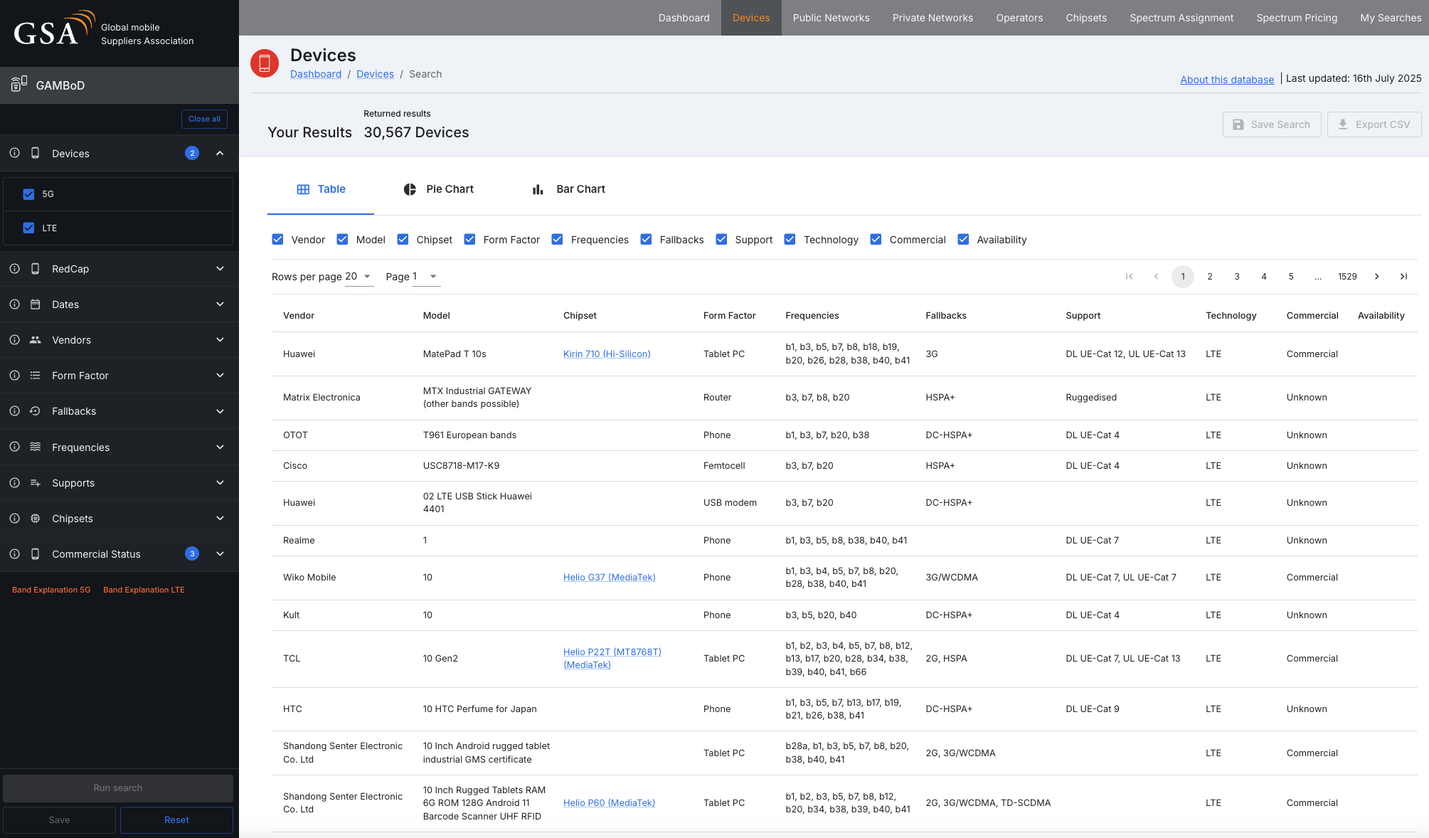Click the info icon beside Form Factor filter
Viewport: 1429px width, 838px height.
click(14, 376)
